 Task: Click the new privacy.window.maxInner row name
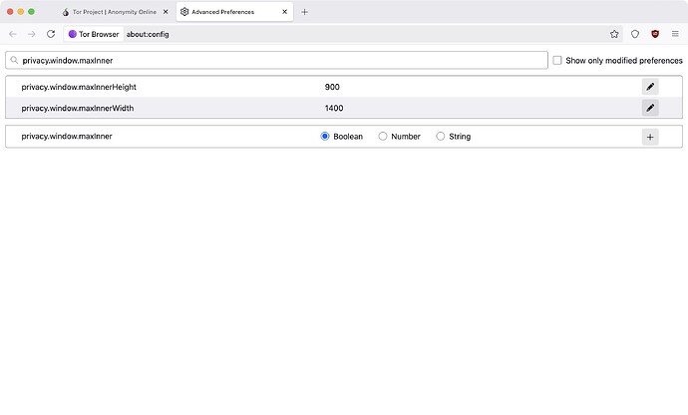point(67,136)
